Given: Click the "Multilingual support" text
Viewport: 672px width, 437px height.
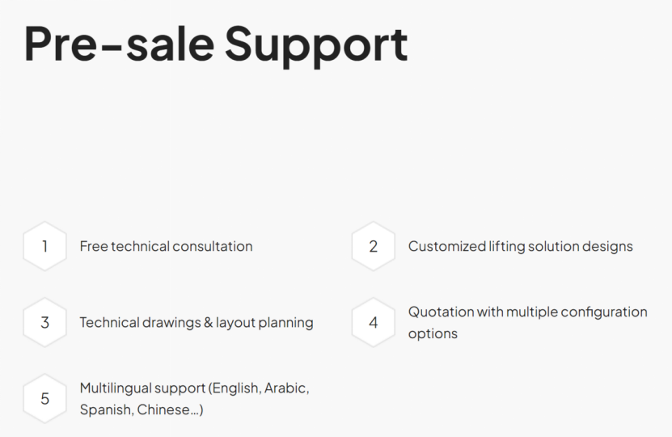Looking at the screenshot, I should (x=142, y=388).
